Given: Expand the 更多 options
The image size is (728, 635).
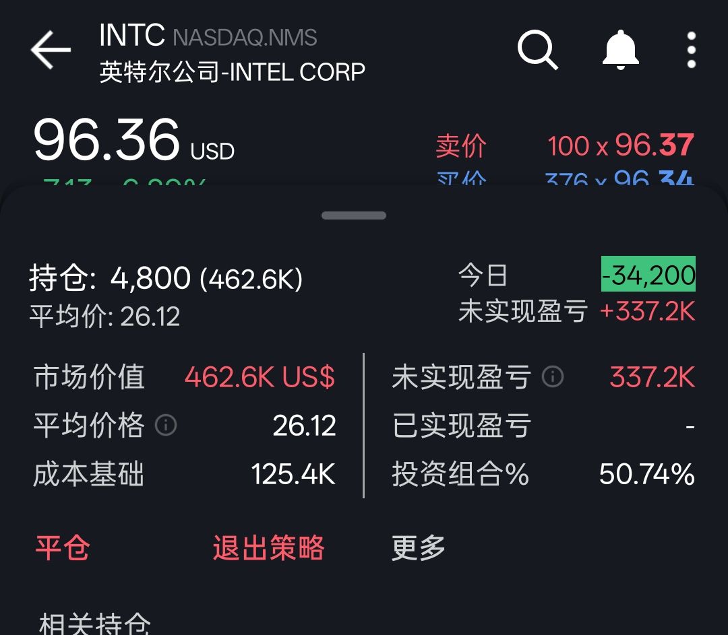Looking at the screenshot, I should 419,548.
